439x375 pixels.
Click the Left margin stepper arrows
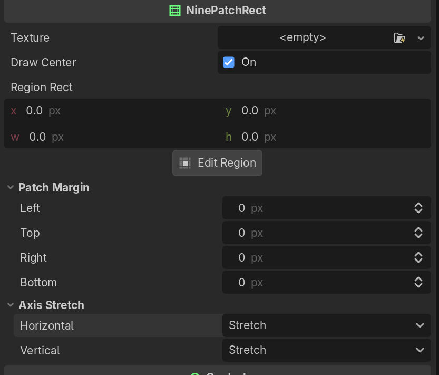(x=418, y=208)
